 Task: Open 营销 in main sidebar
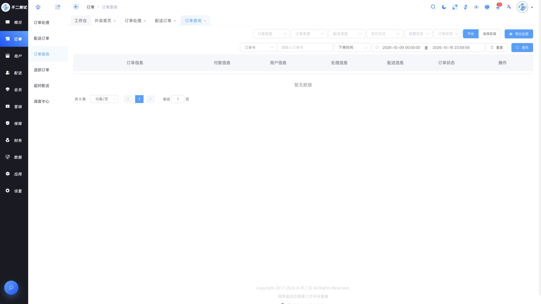pyautogui.click(x=14, y=107)
